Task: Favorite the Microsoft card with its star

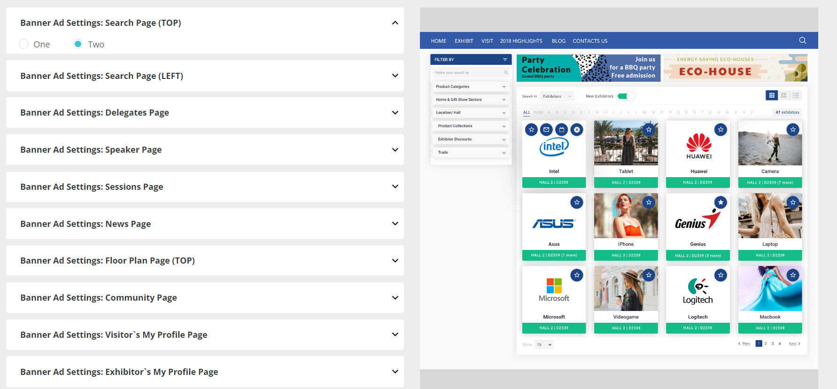Action: point(577,275)
